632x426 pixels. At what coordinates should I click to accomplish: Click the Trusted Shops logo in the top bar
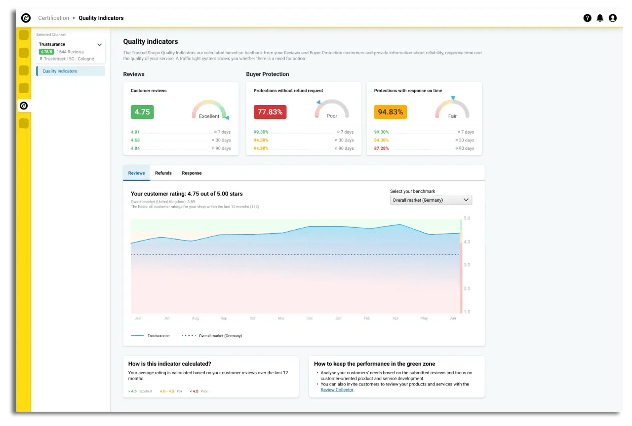(x=25, y=18)
